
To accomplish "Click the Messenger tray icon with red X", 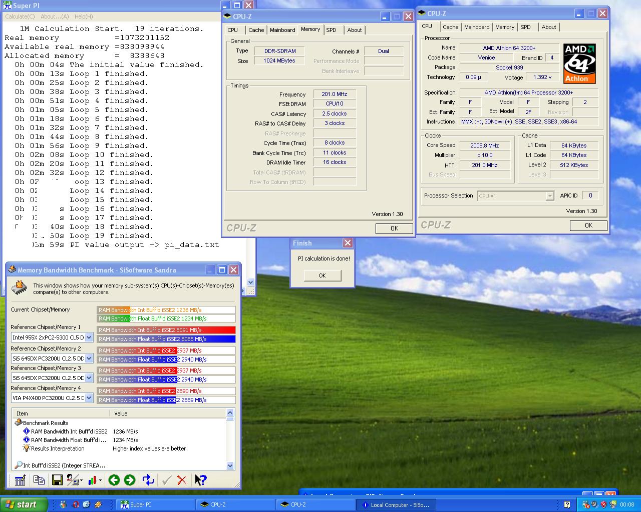I will [587, 504].
